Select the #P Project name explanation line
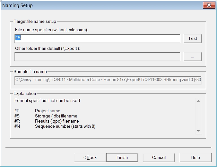This screenshot has width=217, height=167. coord(48,111)
